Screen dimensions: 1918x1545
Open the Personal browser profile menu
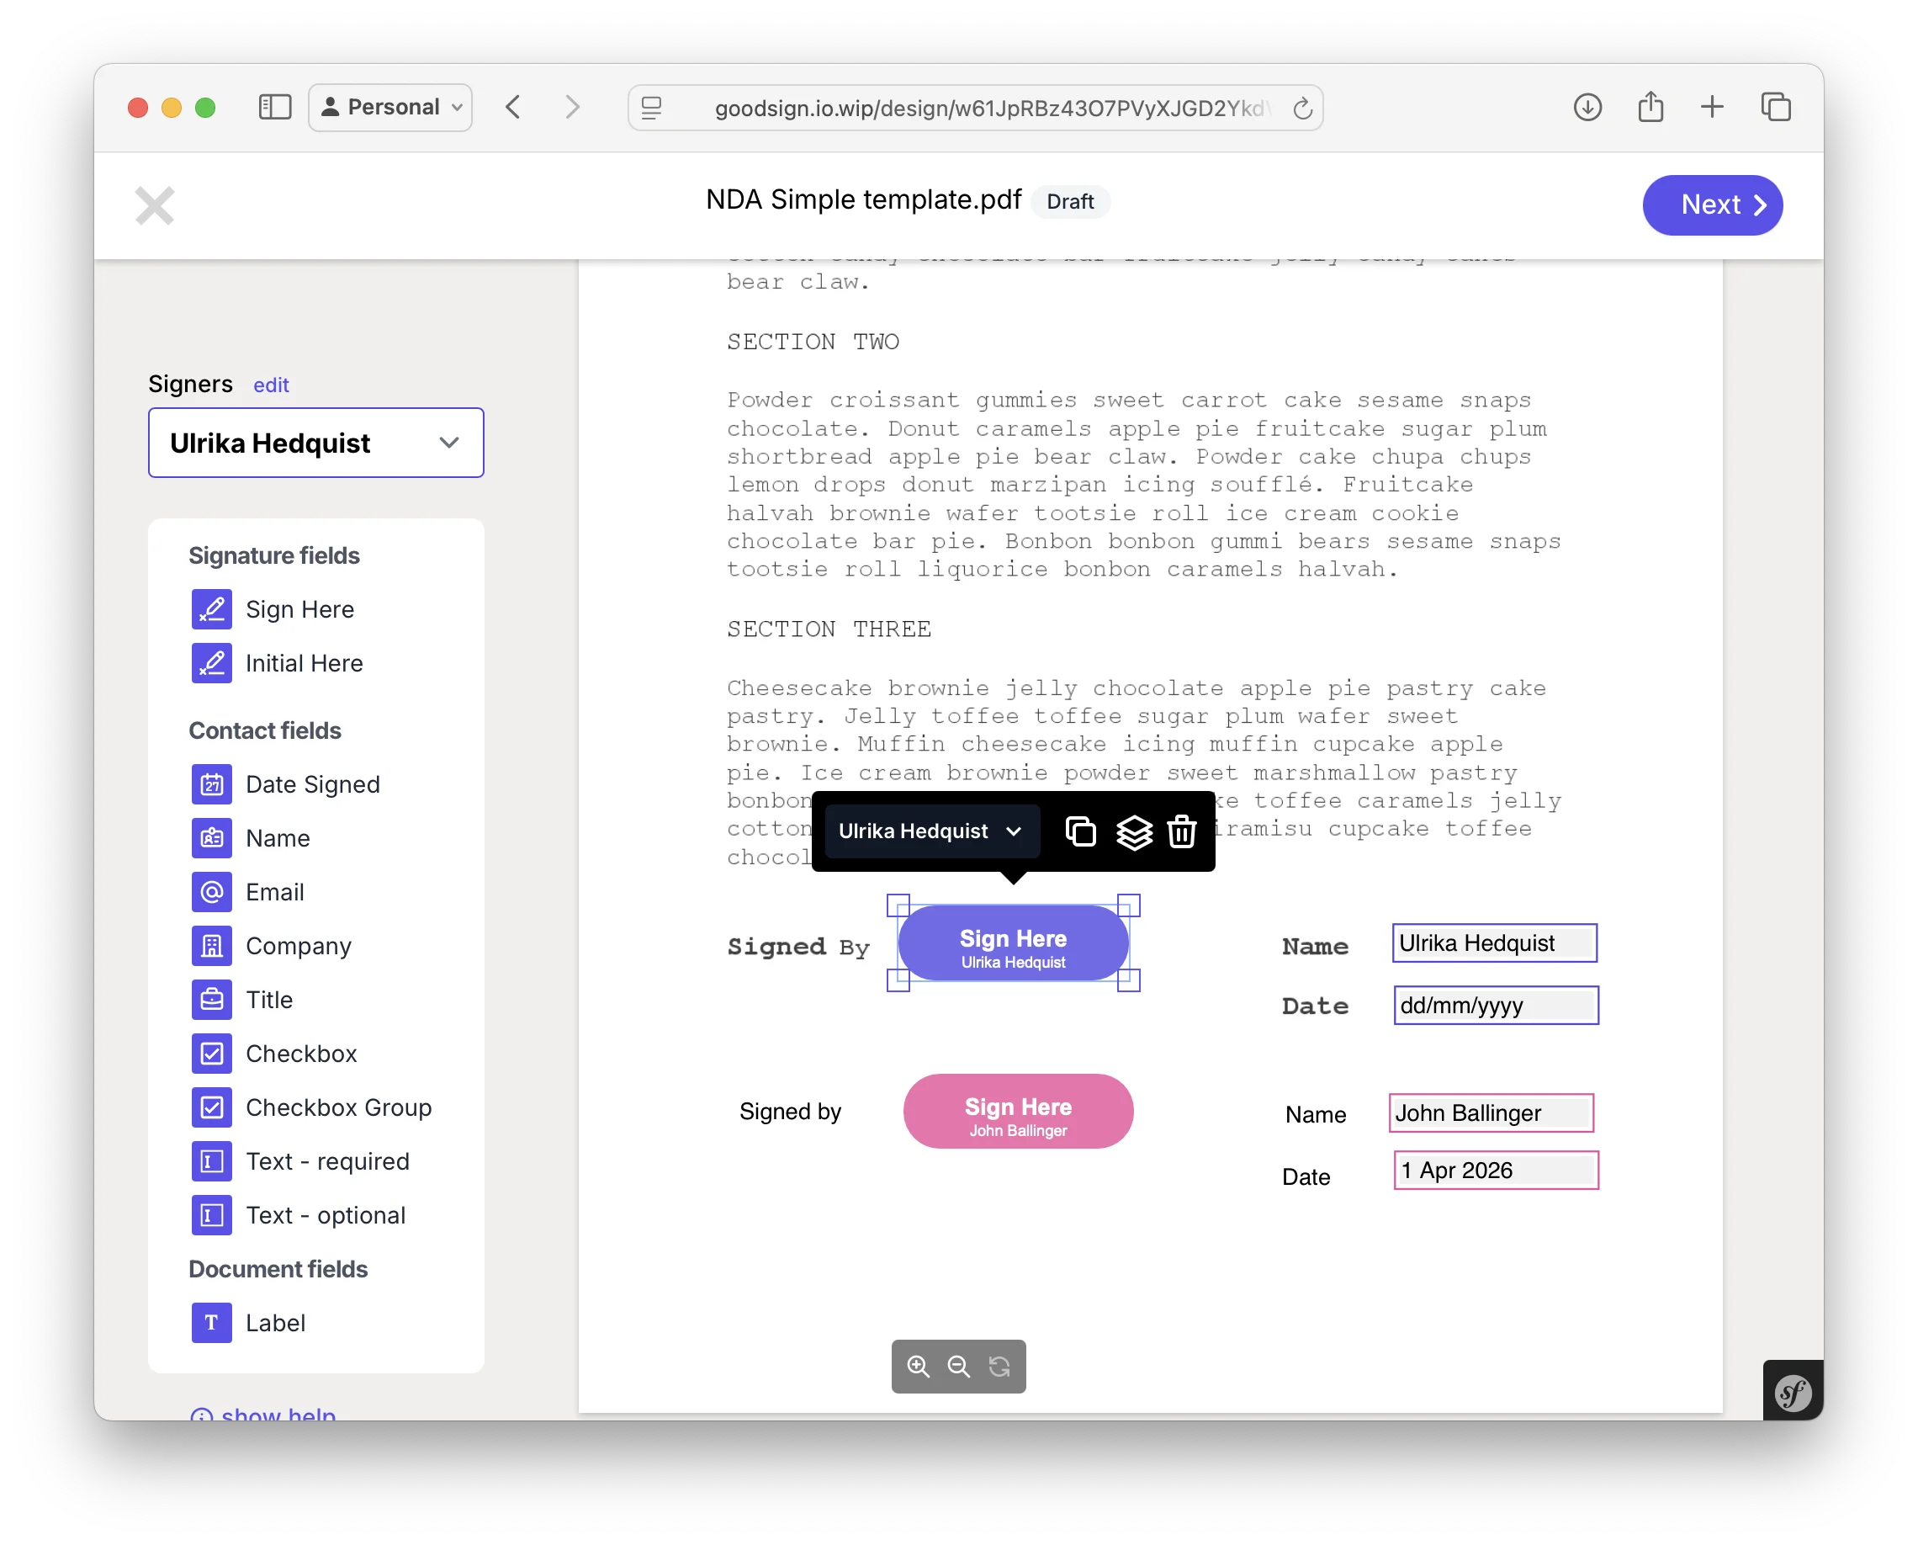click(389, 106)
